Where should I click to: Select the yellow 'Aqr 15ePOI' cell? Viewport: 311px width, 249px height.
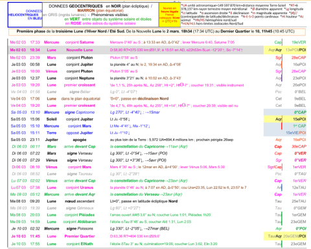[x=285, y=119]
